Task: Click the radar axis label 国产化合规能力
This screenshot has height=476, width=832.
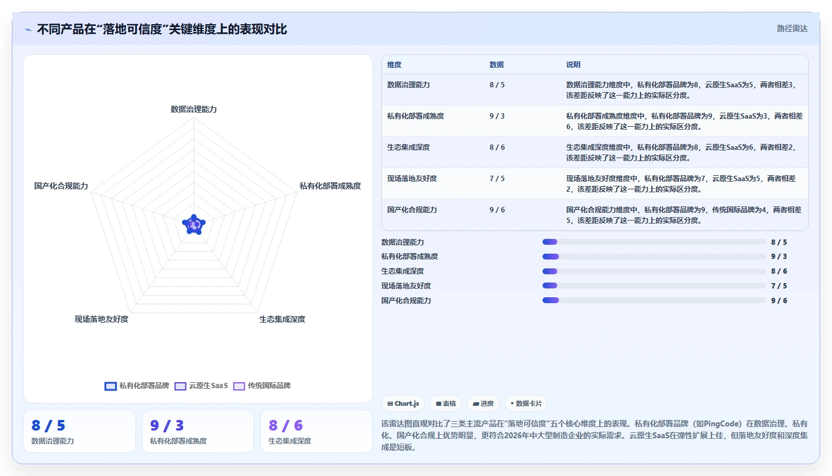Action: (61, 186)
